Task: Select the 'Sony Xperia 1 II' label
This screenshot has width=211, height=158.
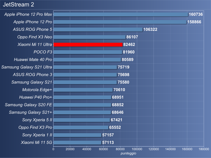Action: [37, 135]
